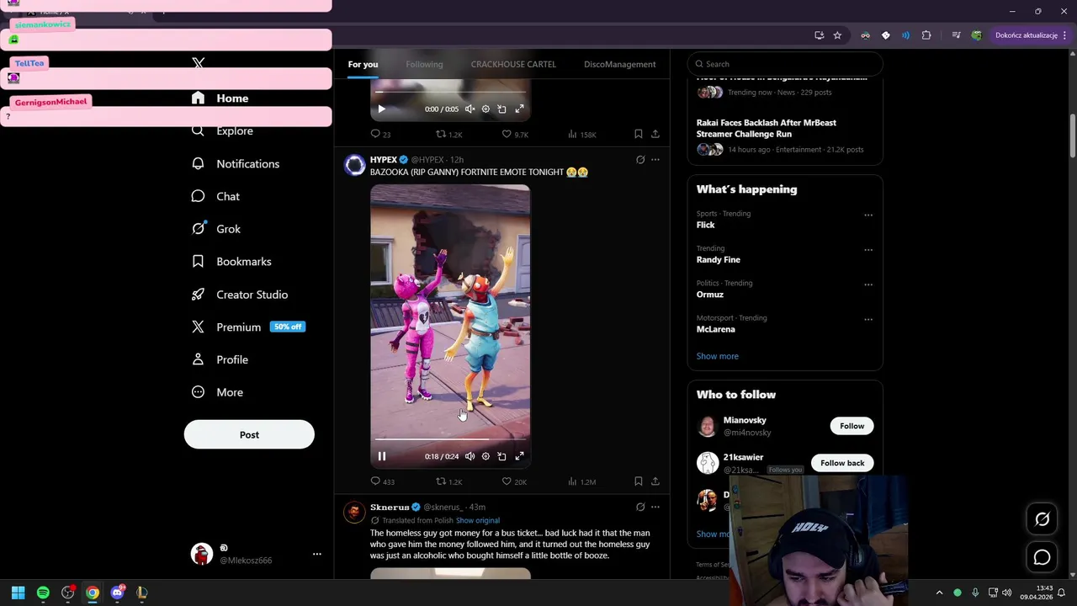1077x606 pixels.
Task: Open more options for Flick trend
Action: click(868, 215)
